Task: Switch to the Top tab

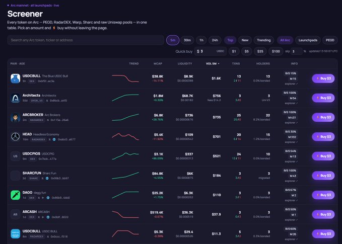Action: 230,40
